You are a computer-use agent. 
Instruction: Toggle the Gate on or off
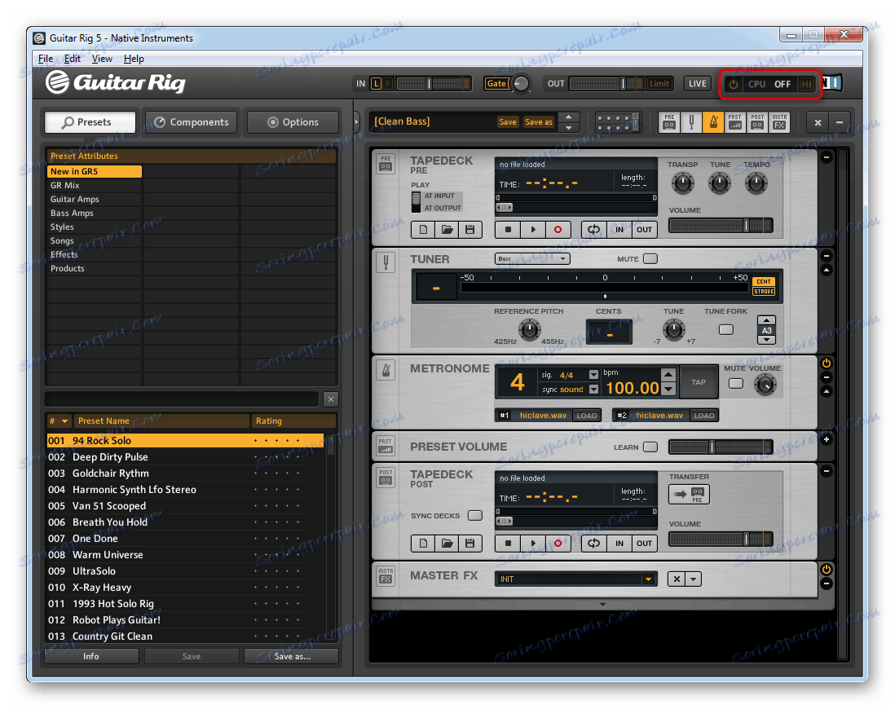tap(496, 84)
